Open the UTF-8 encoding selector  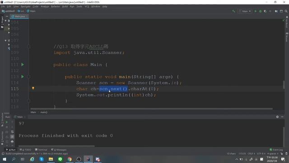click(261, 154)
